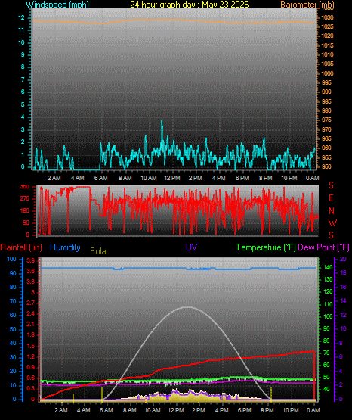Click the Temperature (°F) legend label
This screenshot has height=420, width=352.
[x=266, y=247]
